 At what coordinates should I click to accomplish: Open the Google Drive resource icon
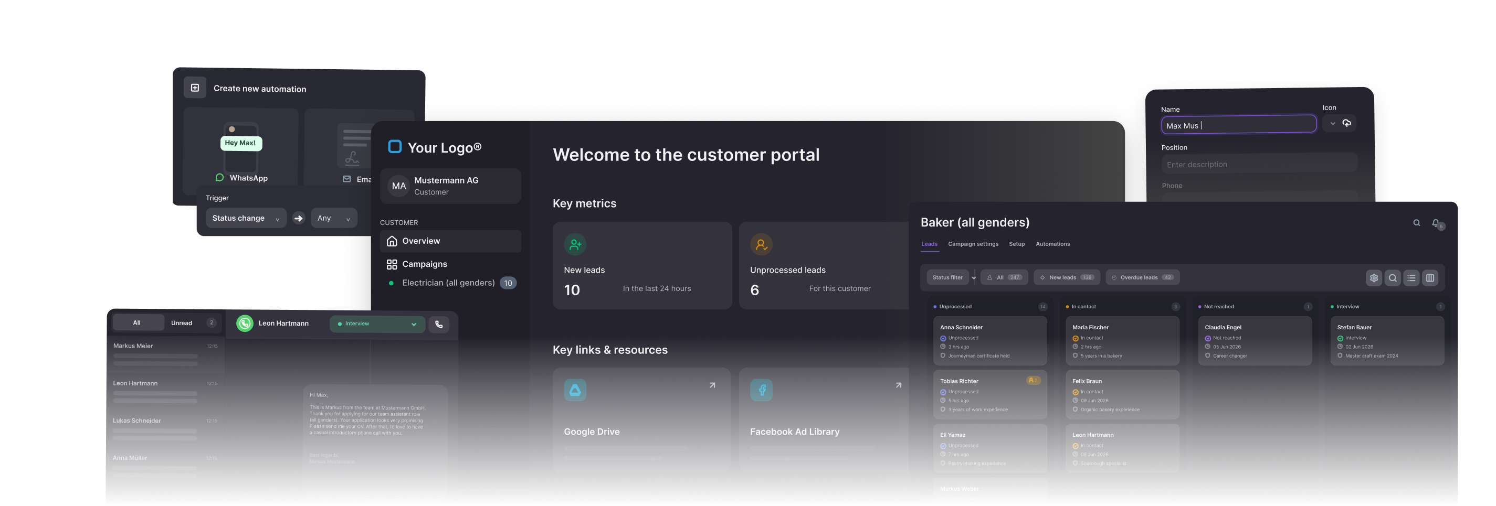[x=575, y=390]
